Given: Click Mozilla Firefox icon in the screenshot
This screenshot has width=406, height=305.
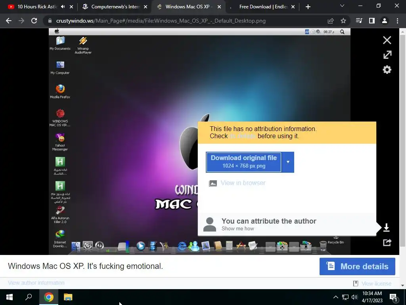Looking at the screenshot, I should 60,91.
